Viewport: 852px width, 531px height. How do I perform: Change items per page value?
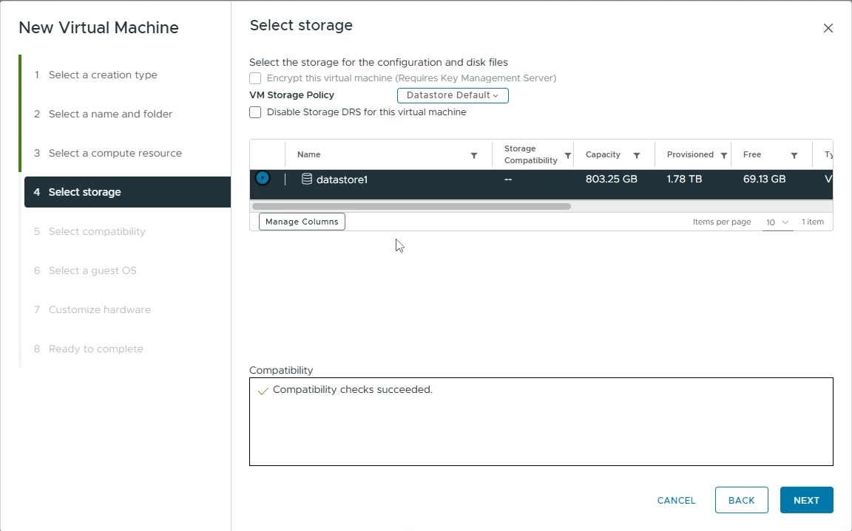coord(777,222)
